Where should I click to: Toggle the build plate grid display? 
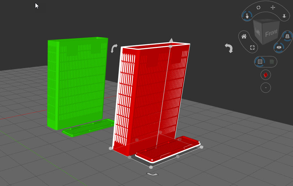coord(260,61)
